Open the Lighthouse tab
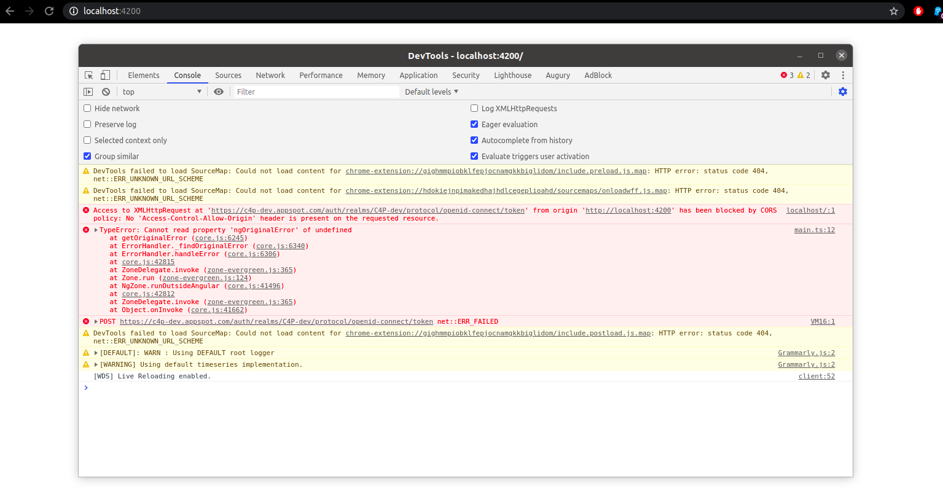This screenshot has height=497, width=943. (x=513, y=75)
